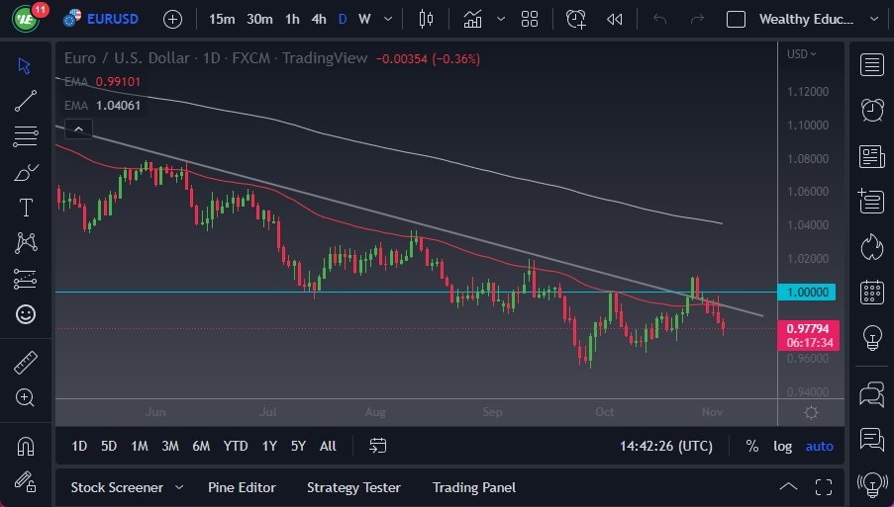Set the range to 3M
Screen dimensions: 894x507
170,446
